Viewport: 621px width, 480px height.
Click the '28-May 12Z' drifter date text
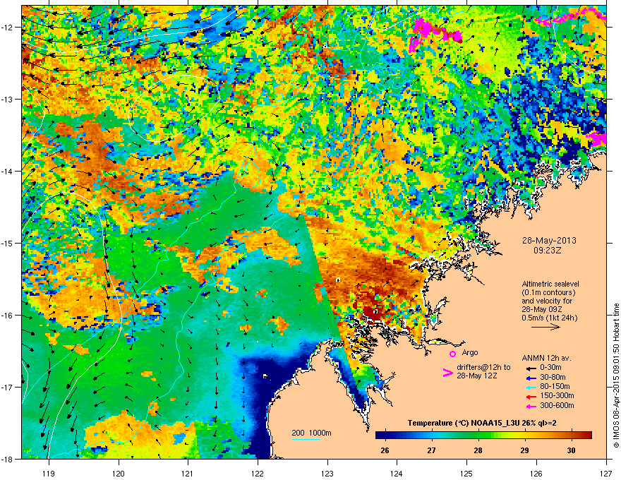pyautogui.click(x=476, y=376)
